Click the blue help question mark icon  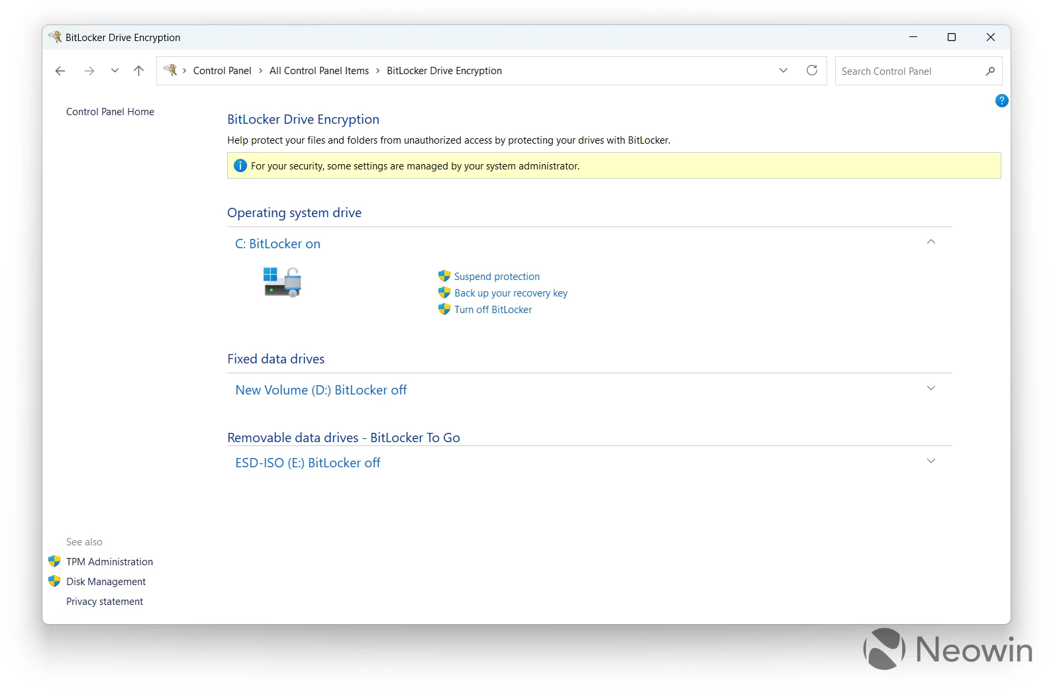(x=1001, y=101)
